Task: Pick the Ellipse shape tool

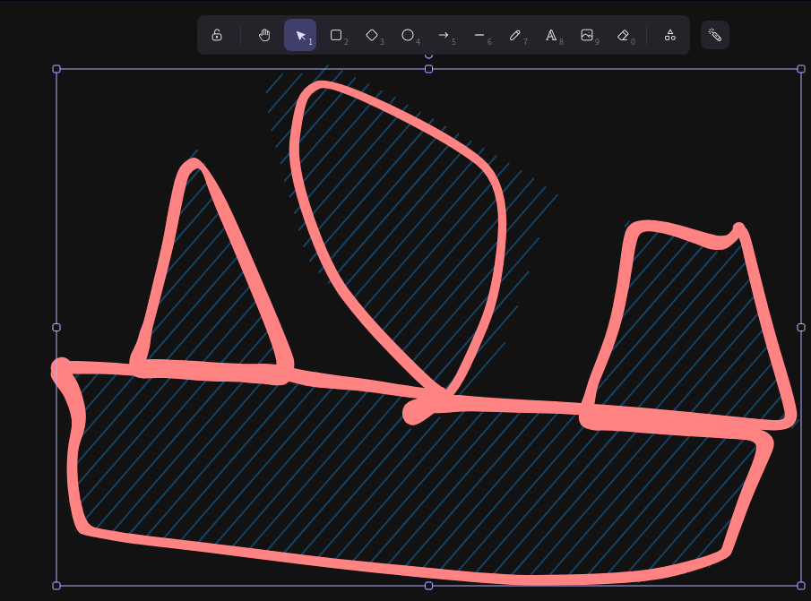Action: [x=408, y=35]
